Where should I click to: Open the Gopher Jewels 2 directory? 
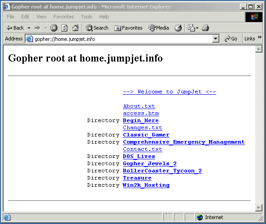click(150, 163)
